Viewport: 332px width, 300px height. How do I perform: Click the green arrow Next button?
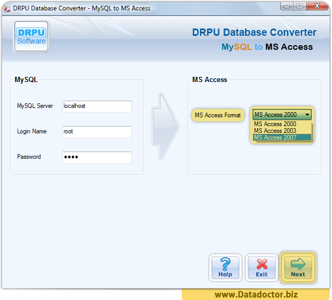(298, 268)
